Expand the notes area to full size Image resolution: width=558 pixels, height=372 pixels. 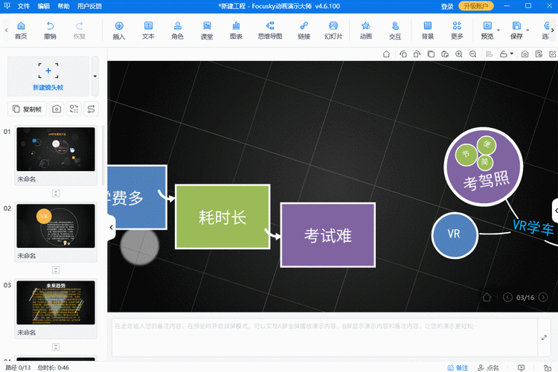[544, 338]
